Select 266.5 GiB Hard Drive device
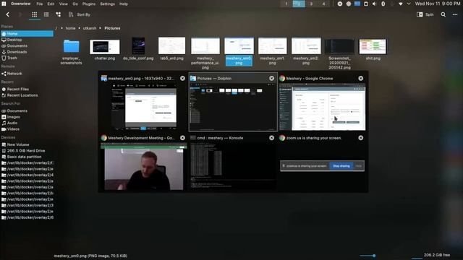Viewport: 463px width, 260px height. coord(27,151)
